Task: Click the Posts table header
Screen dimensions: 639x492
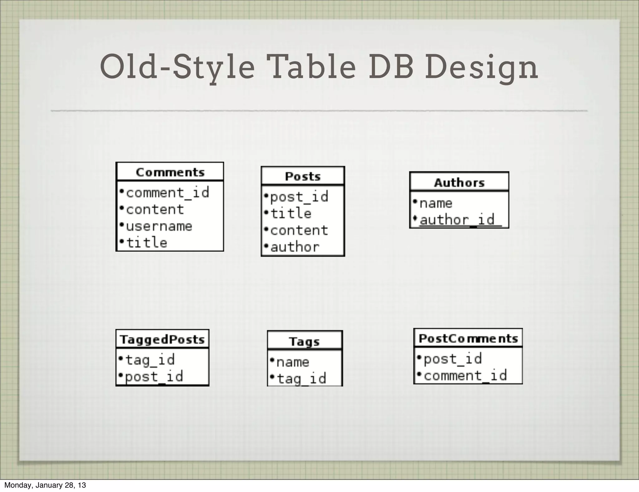Action: coord(303,176)
